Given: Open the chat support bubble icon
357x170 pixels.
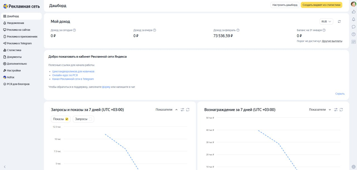Looking at the screenshot, I should pos(353,26).
